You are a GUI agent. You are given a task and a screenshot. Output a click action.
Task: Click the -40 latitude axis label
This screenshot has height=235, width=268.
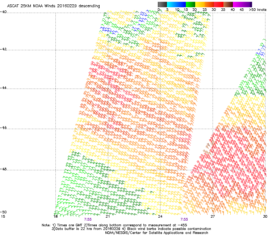click(3, 12)
